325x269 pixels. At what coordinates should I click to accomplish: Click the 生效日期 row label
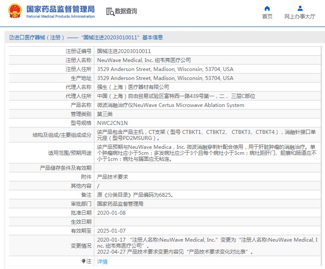tap(81, 222)
